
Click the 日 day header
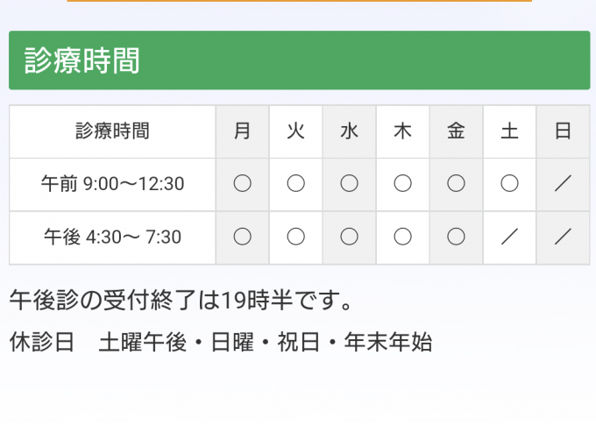[563, 131]
